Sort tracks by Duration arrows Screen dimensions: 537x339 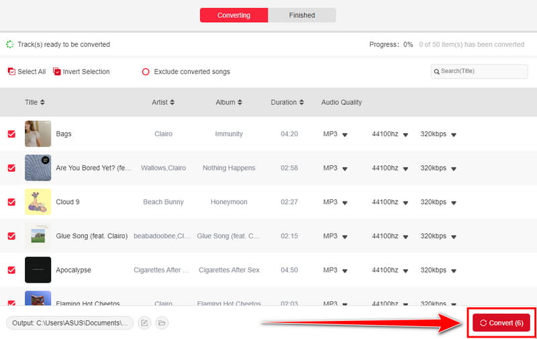tap(301, 103)
